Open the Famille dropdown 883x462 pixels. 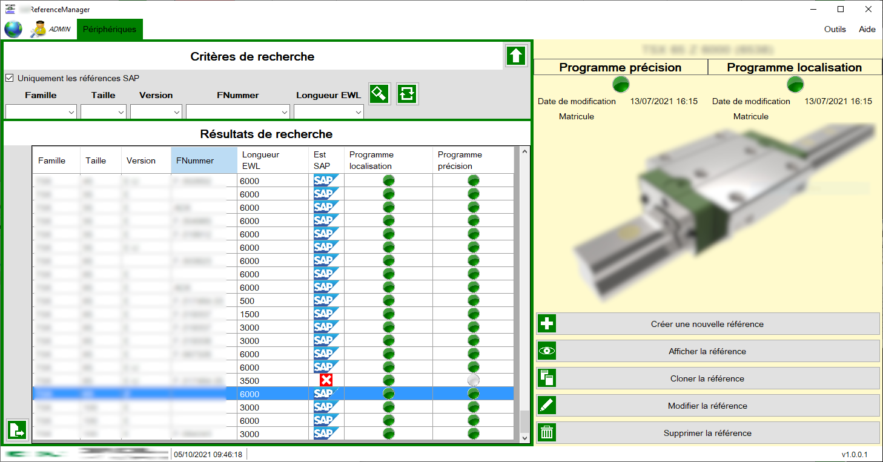tap(41, 111)
